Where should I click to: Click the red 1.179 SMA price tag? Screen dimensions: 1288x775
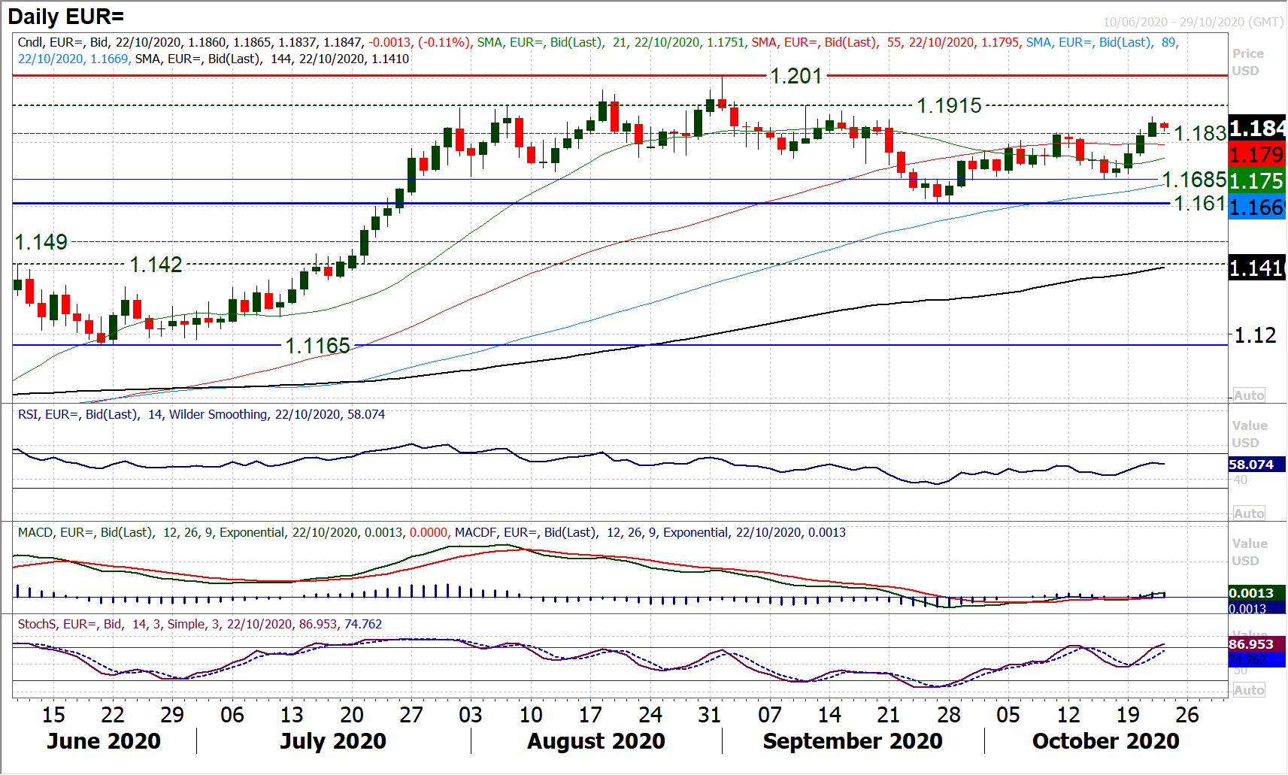click(x=1256, y=155)
